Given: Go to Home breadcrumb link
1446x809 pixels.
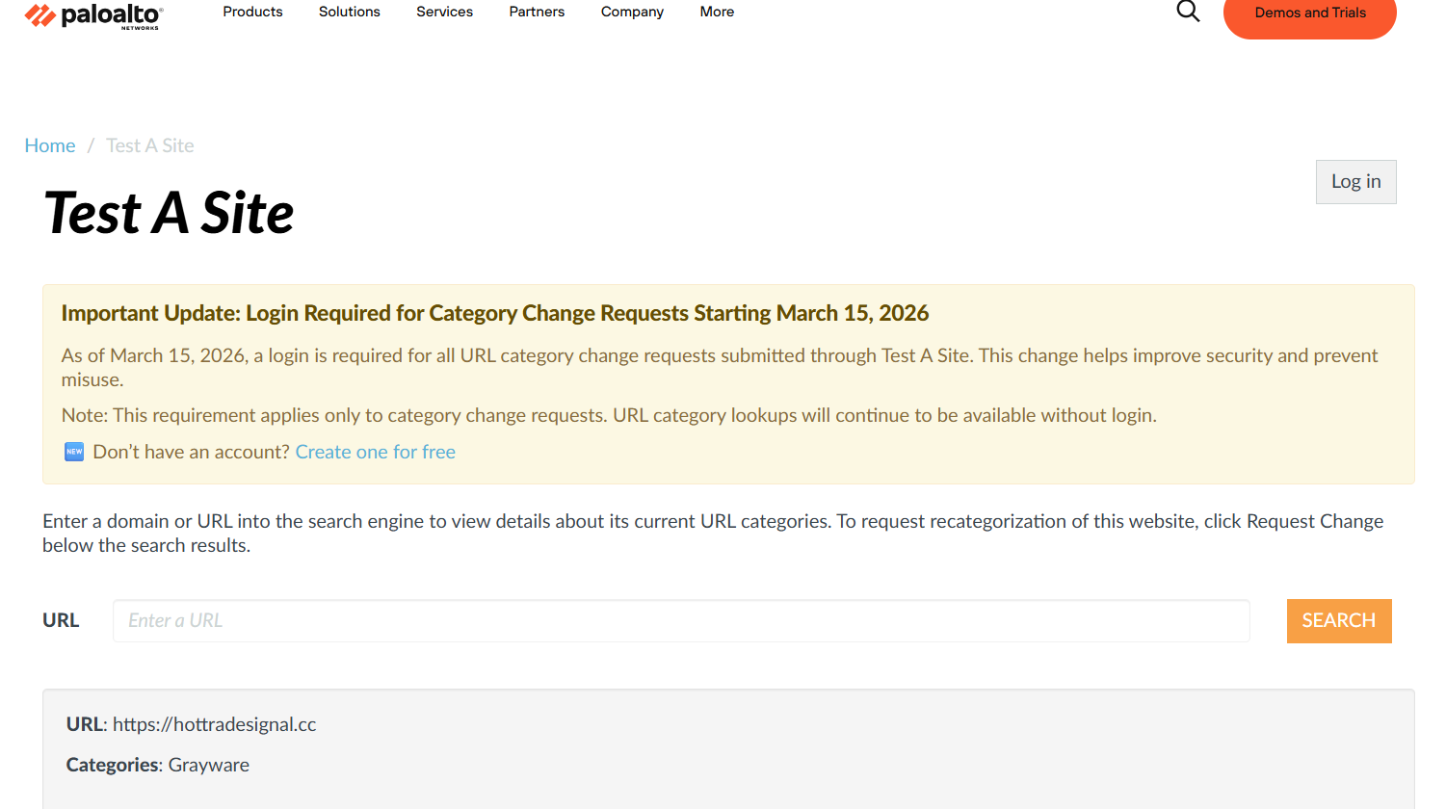Looking at the screenshot, I should pyautogui.click(x=50, y=145).
